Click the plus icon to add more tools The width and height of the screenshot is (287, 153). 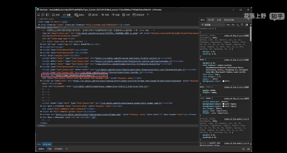pyautogui.click(x=148, y=14)
